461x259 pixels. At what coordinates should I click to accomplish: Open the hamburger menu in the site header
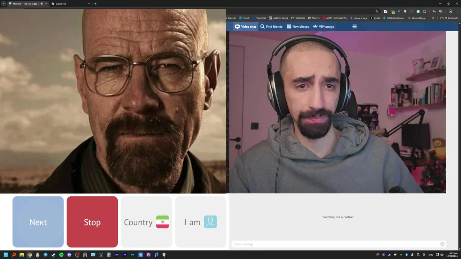(x=354, y=27)
